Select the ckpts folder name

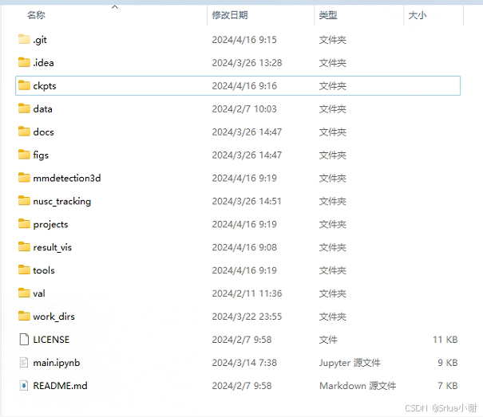point(45,86)
